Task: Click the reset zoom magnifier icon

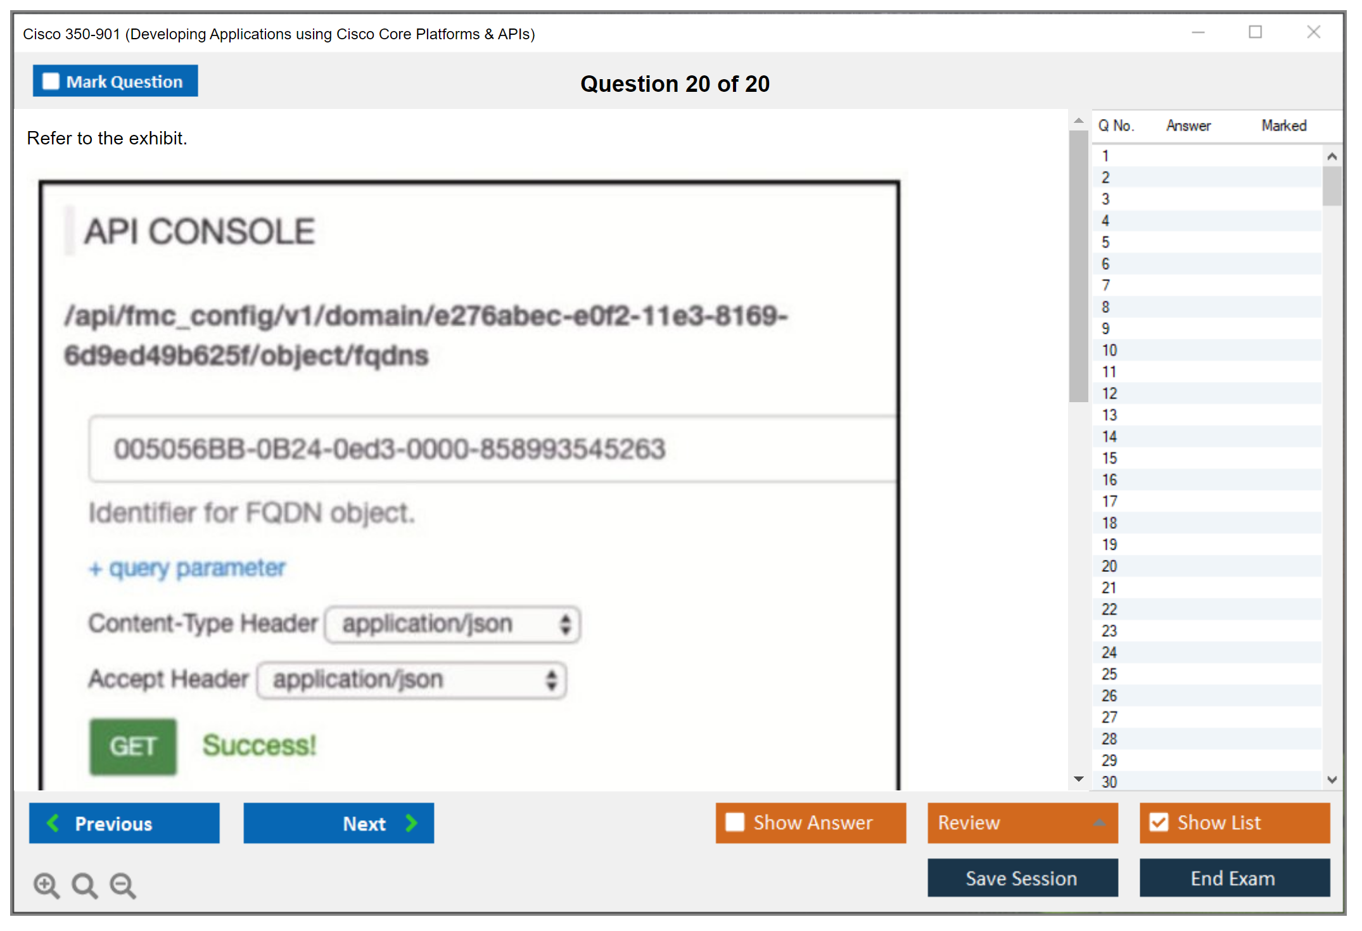Action: point(84,885)
